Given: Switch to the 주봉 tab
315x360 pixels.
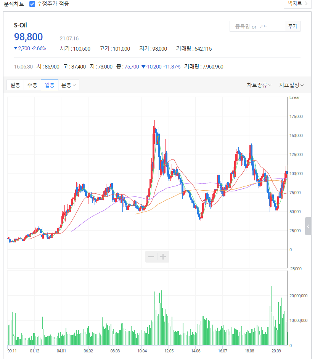Looking at the screenshot, I should pos(32,85).
